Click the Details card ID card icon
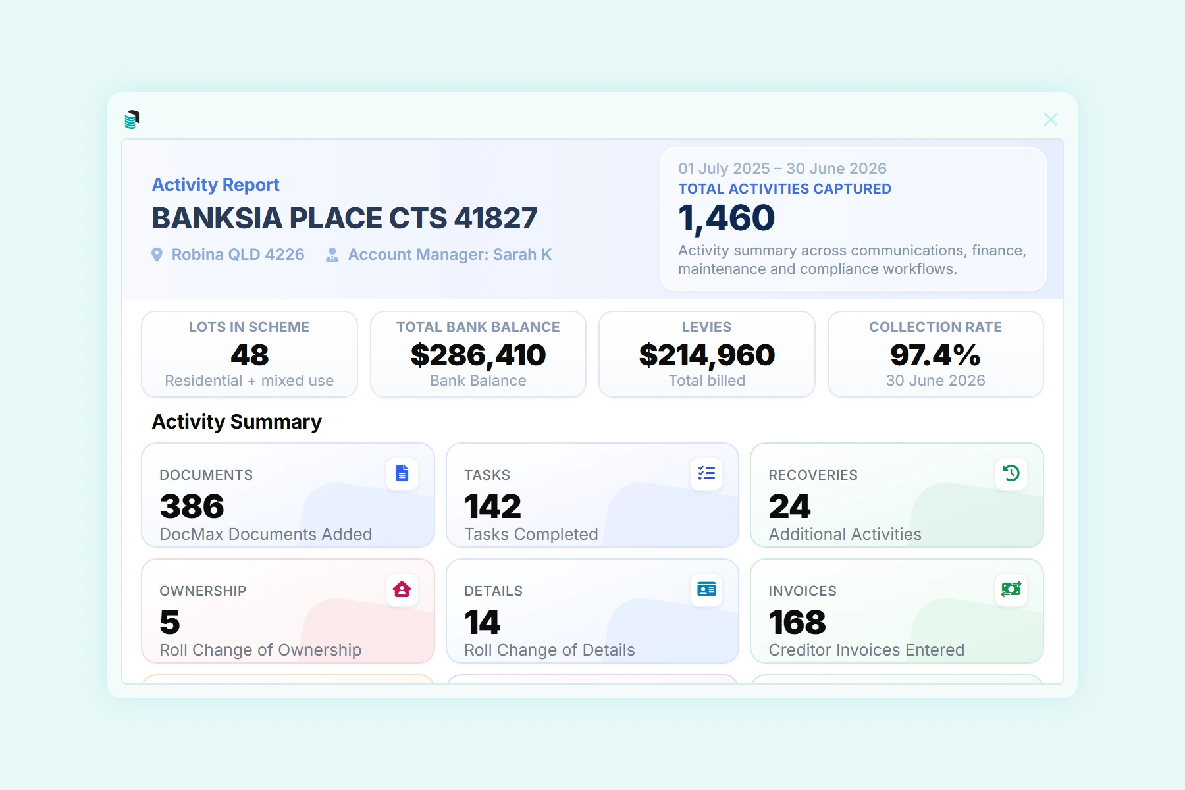Screen dimensions: 1185x790 pyautogui.click(x=706, y=589)
